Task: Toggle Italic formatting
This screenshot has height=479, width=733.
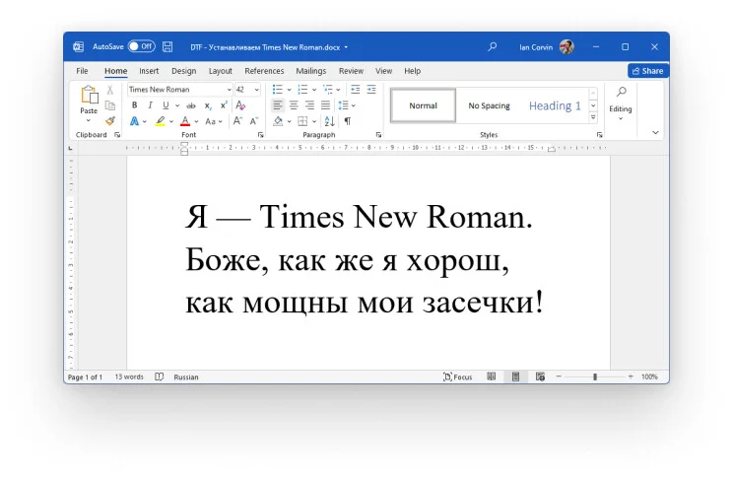Action: pos(150,105)
